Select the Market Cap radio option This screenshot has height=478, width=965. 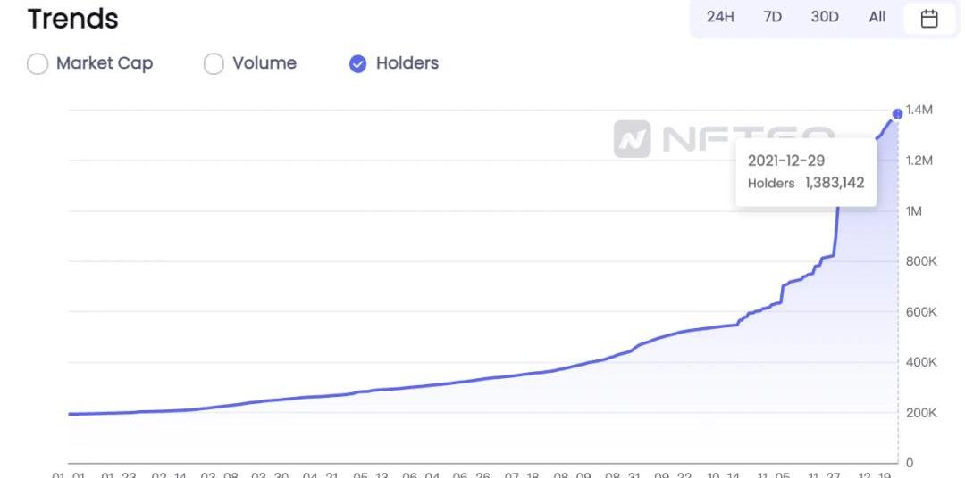90,63
